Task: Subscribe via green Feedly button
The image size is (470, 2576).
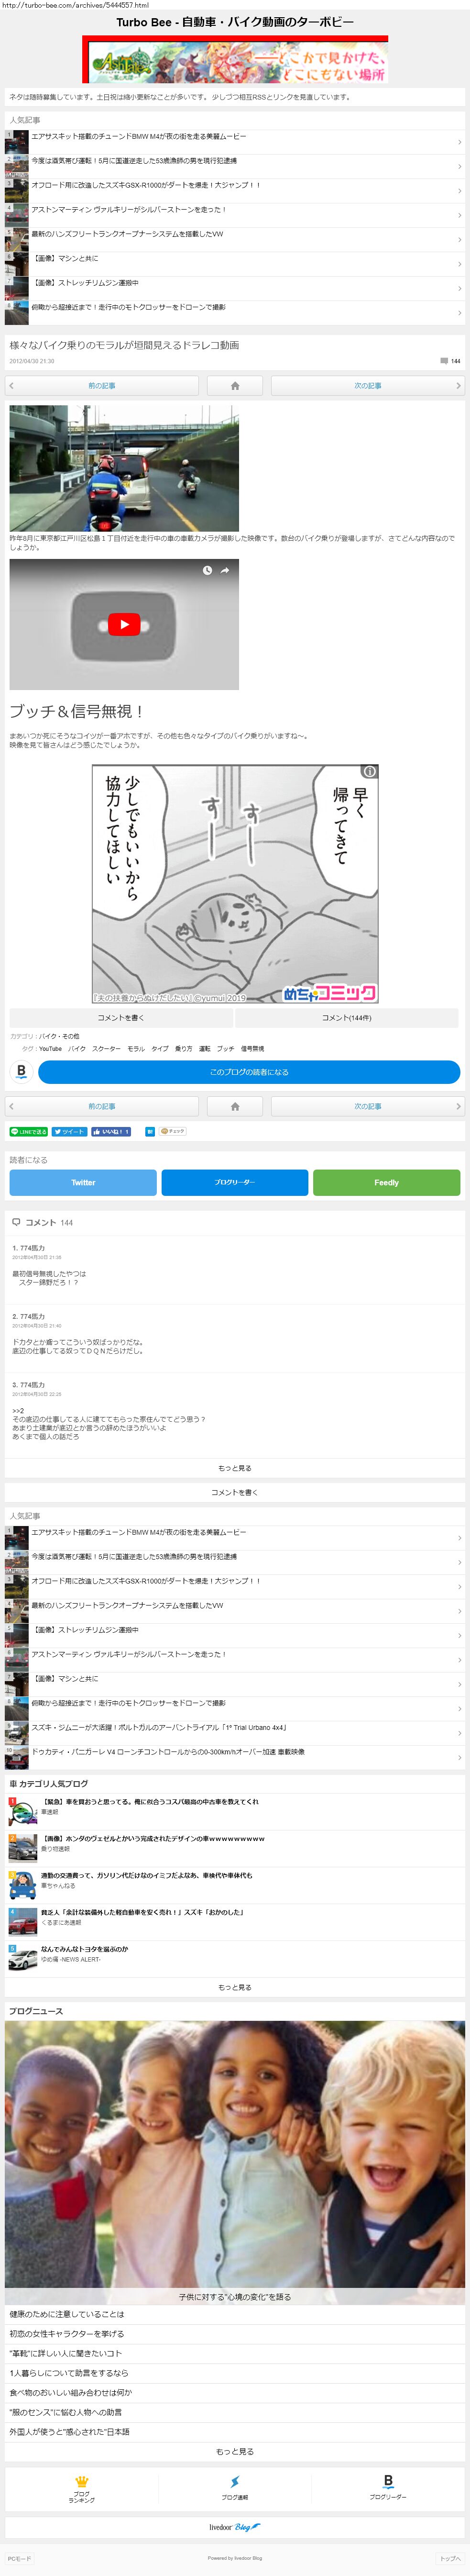Action: pyautogui.click(x=386, y=1182)
